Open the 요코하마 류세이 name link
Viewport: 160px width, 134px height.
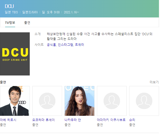44,120
